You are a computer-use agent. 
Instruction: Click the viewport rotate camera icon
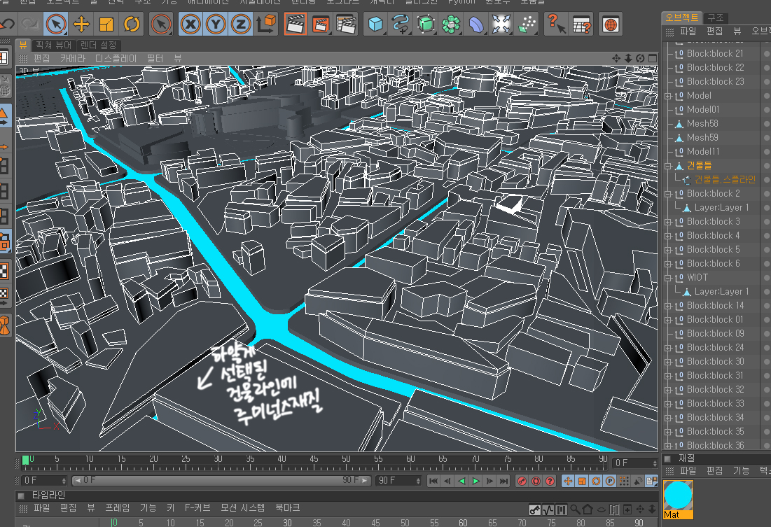click(x=640, y=59)
